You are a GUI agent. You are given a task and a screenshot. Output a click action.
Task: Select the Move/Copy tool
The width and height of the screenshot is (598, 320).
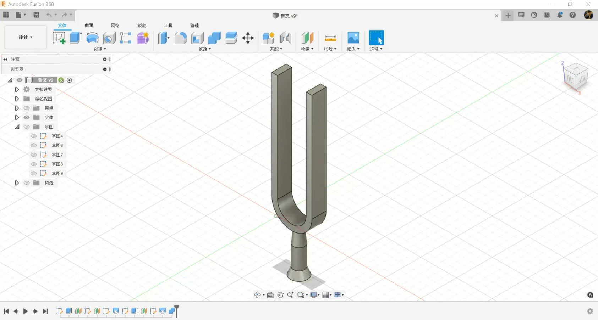point(248,38)
